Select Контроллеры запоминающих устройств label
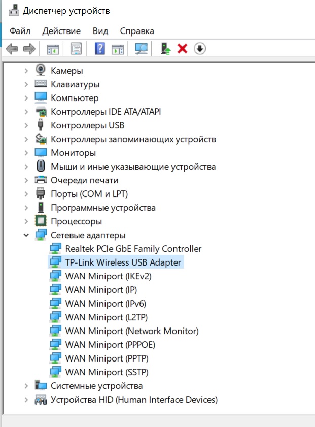This screenshot has width=315, height=427. [133, 139]
